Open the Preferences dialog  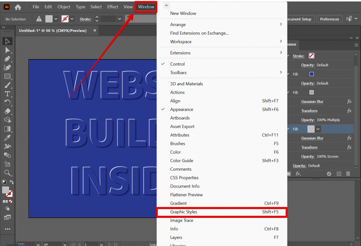(x=329, y=19)
